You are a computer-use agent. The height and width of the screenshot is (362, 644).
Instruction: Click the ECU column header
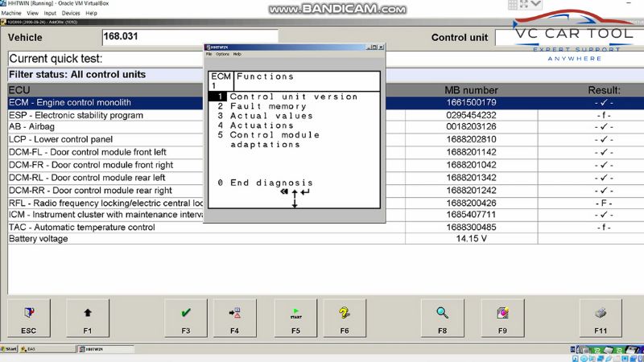(19, 90)
